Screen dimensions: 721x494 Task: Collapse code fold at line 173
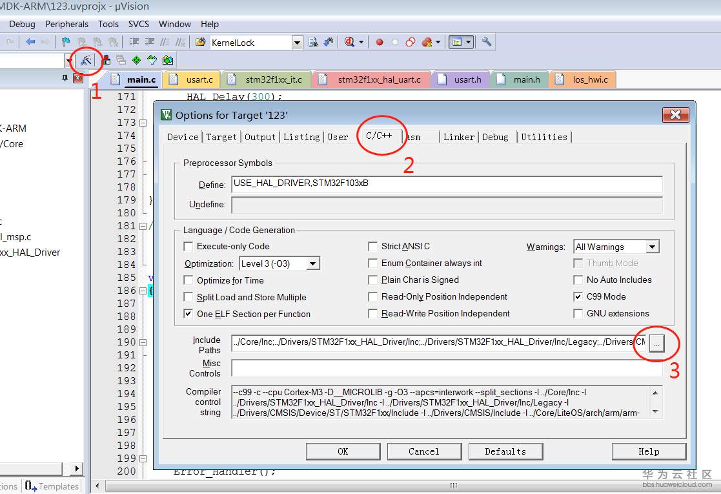[143, 123]
